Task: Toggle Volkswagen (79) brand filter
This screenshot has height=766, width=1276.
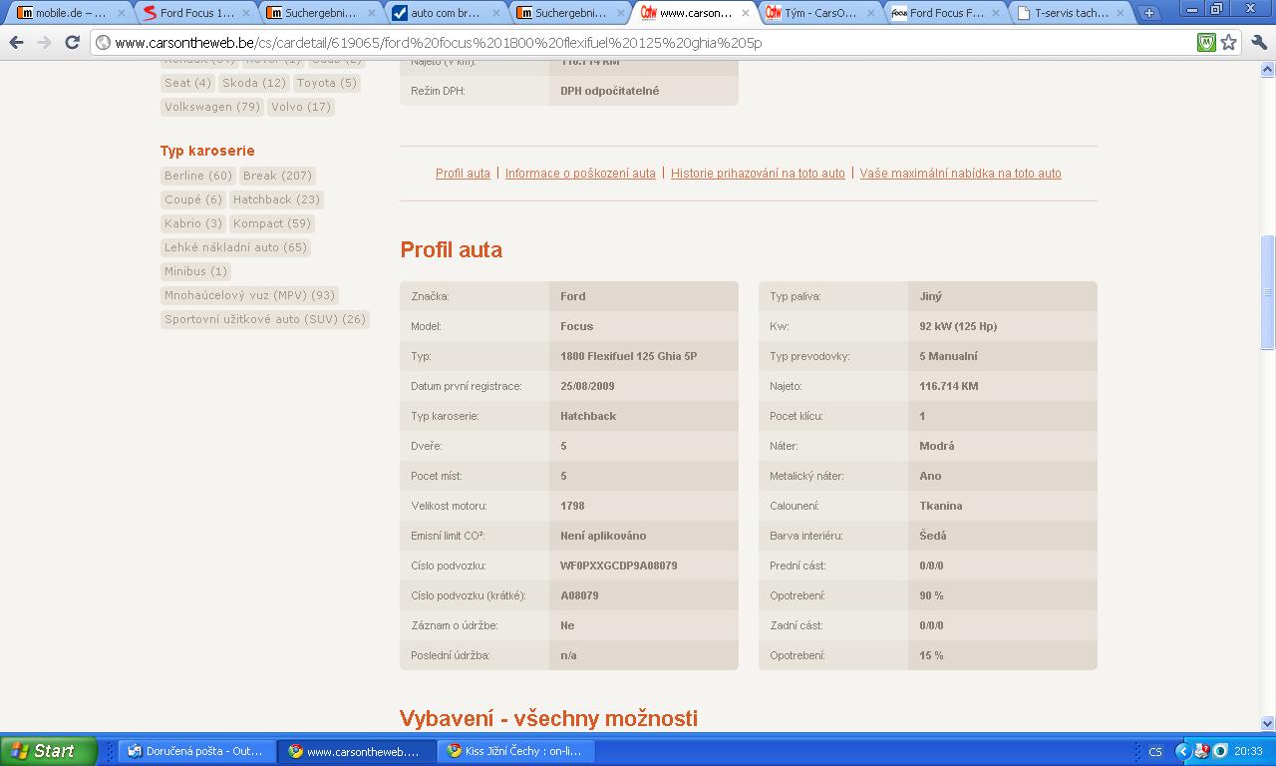Action: pyautogui.click(x=211, y=107)
